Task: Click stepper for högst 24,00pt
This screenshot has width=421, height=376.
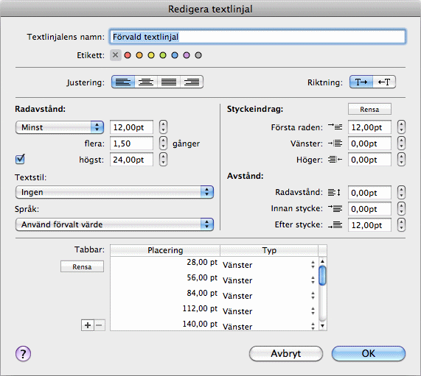Action: 163,160
